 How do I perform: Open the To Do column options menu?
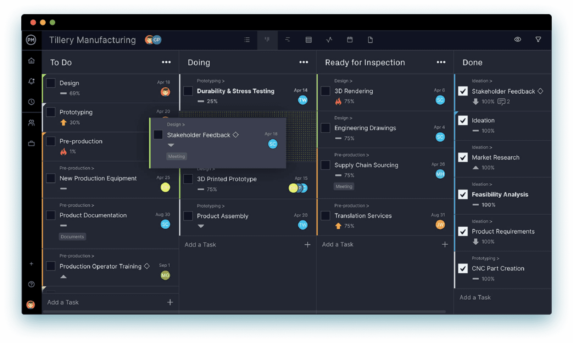pos(166,62)
